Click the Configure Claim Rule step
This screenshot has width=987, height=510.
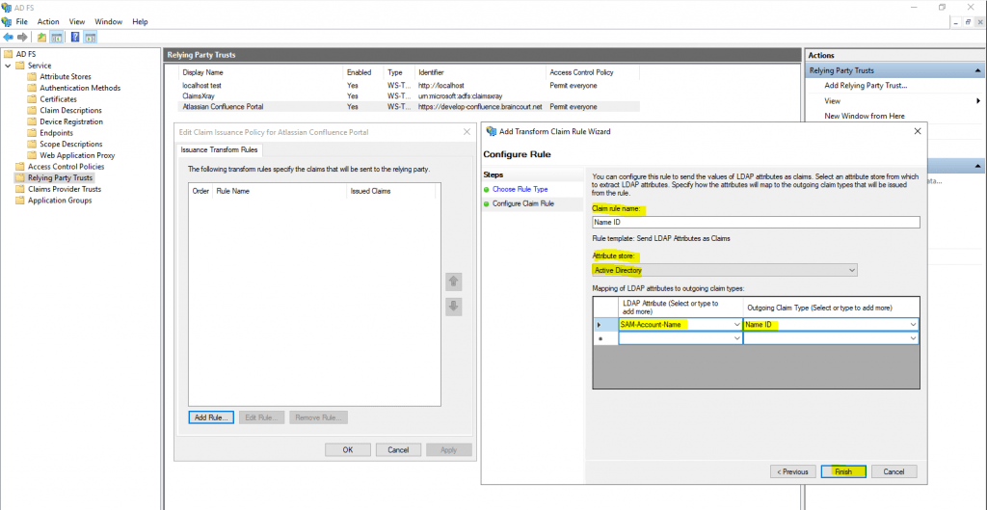(523, 203)
